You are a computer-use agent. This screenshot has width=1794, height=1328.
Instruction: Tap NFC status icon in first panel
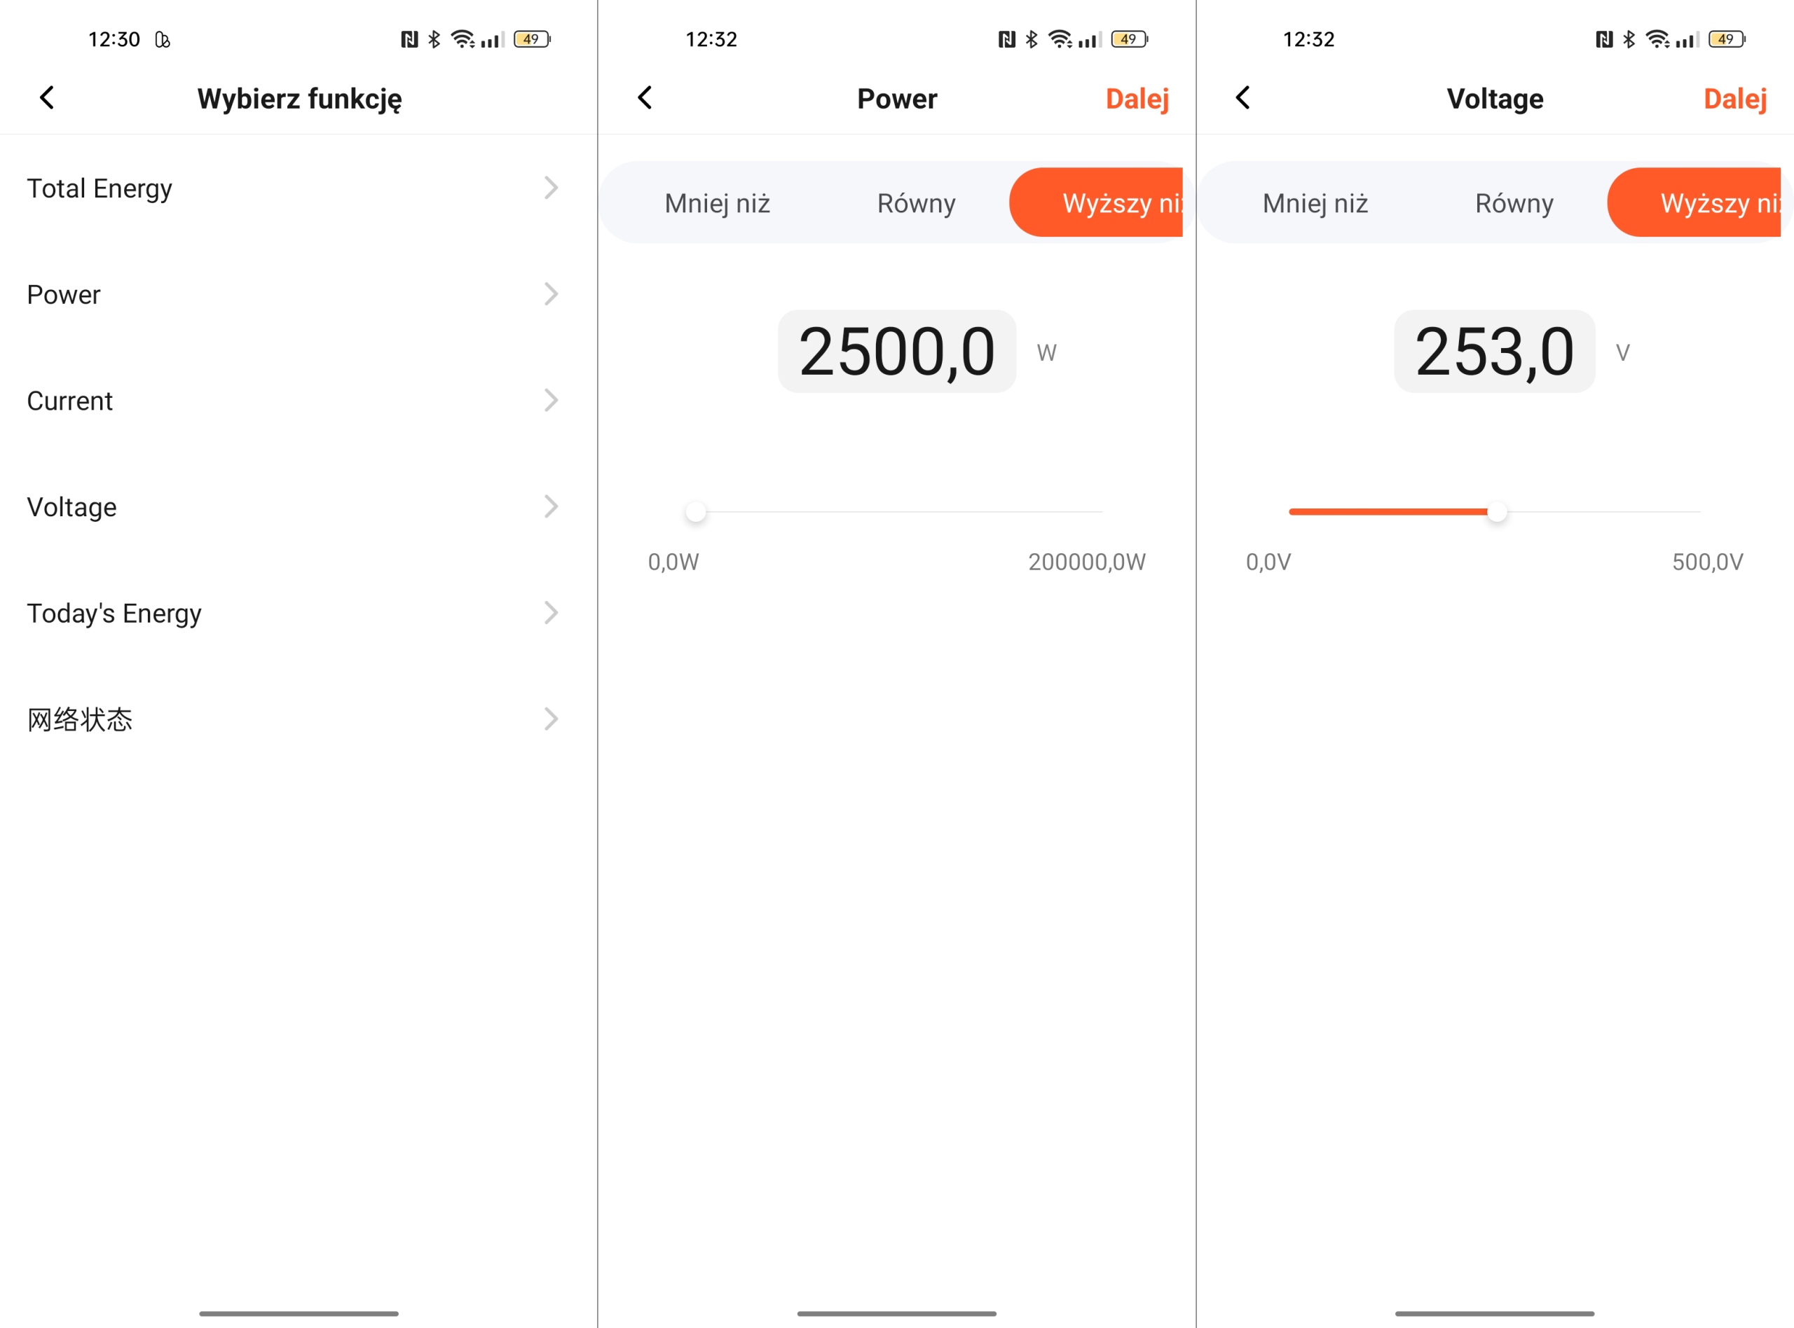pos(409,39)
